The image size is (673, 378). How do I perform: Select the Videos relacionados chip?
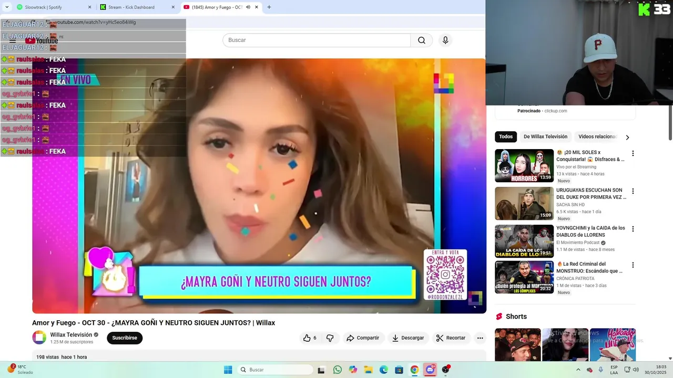tap(598, 136)
